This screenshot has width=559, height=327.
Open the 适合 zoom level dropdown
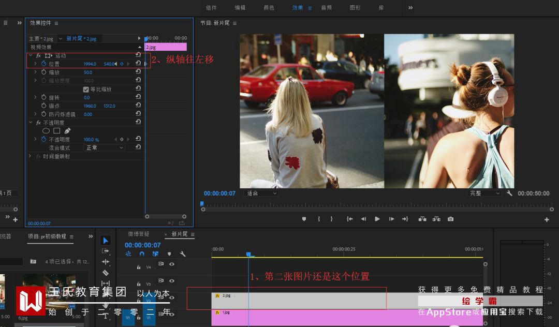pos(261,193)
